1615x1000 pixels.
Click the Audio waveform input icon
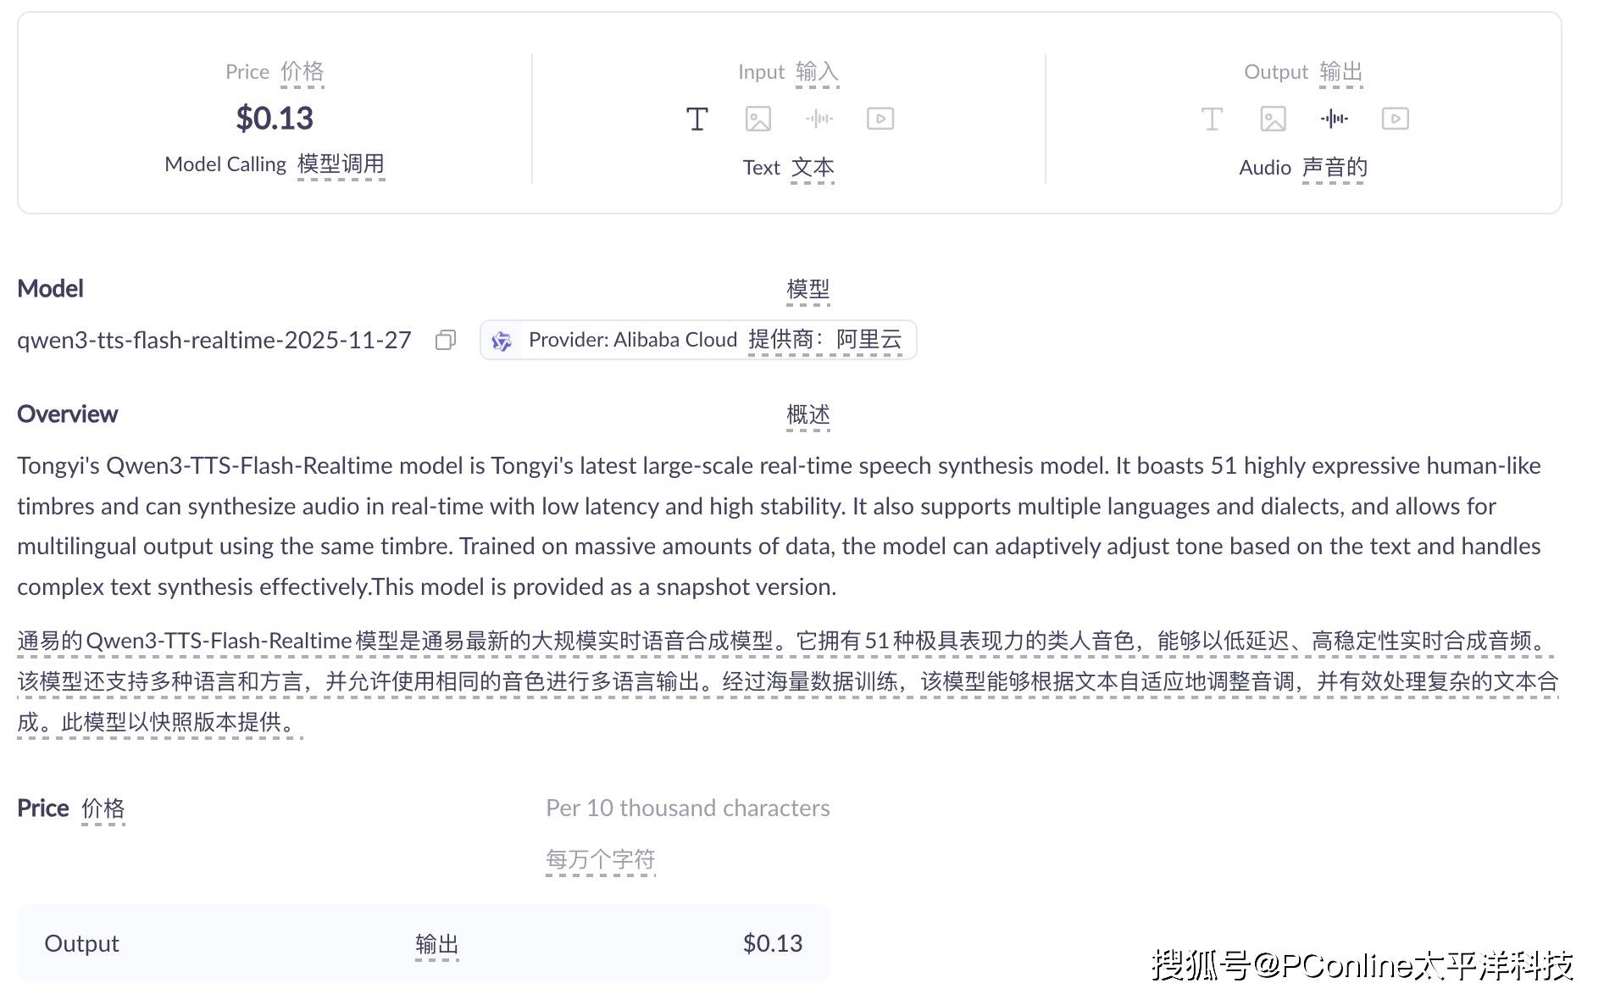[819, 119]
